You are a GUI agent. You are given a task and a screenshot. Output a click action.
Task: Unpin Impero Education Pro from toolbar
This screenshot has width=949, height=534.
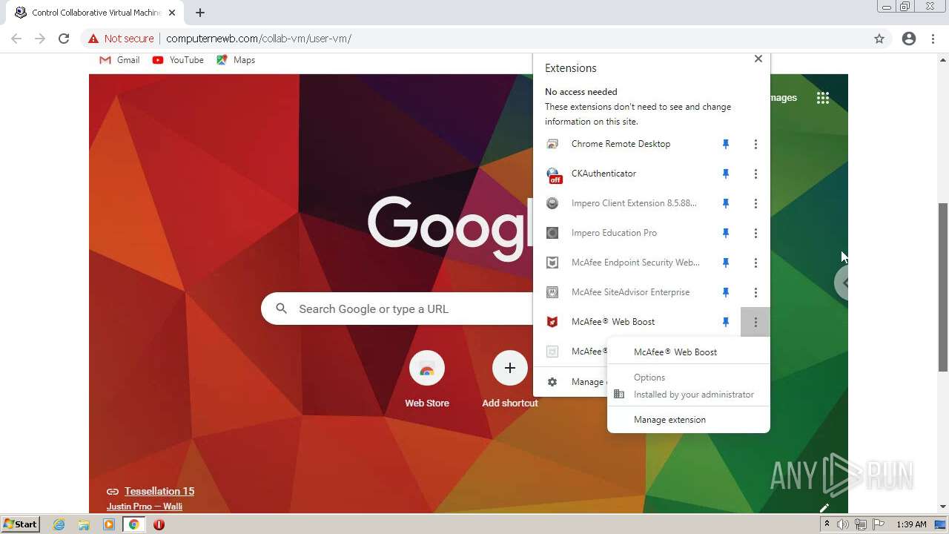click(726, 233)
